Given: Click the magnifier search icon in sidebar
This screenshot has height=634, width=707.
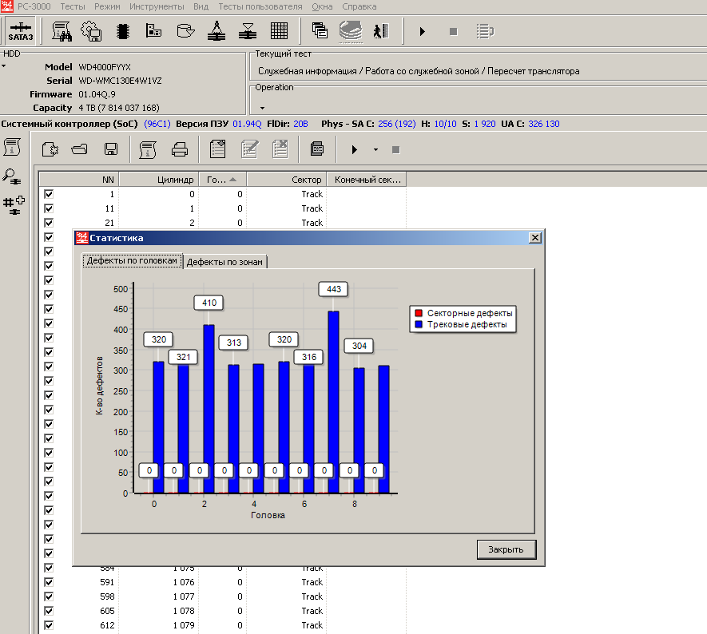Looking at the screenshot, I should click(x=12, y=176).
